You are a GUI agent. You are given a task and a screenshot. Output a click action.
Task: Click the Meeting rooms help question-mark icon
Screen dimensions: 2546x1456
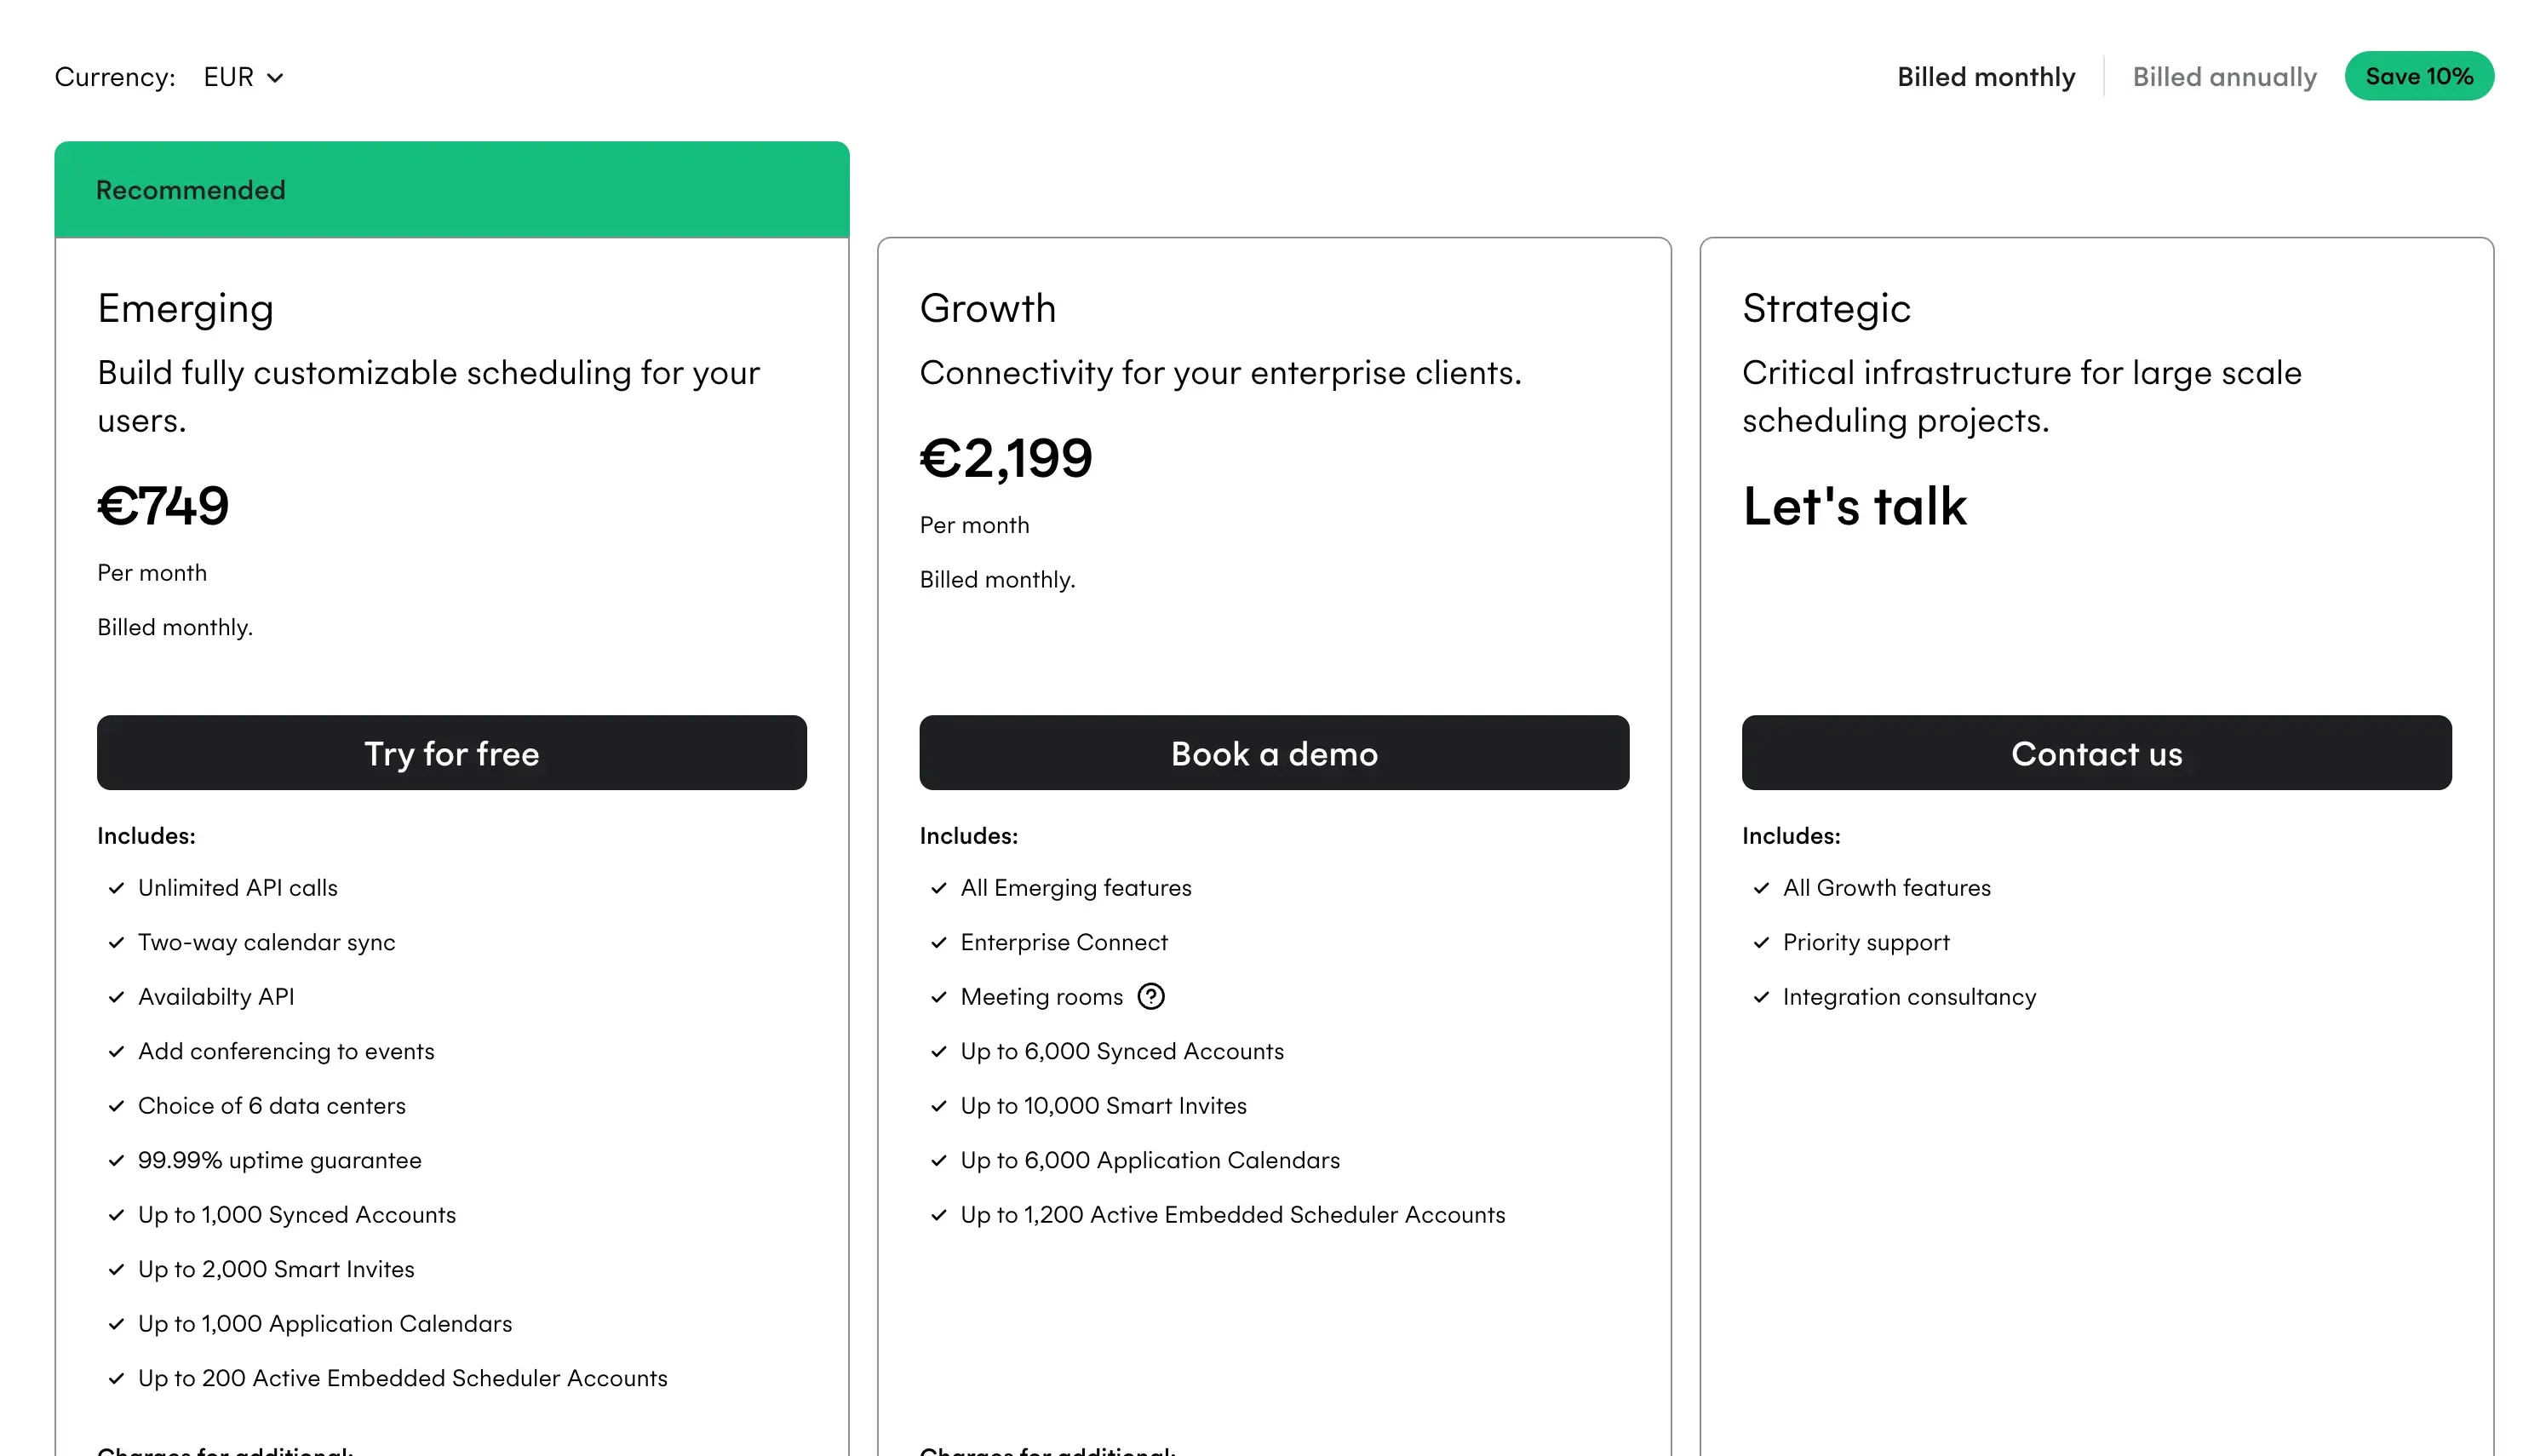[x=1151, y=997]
